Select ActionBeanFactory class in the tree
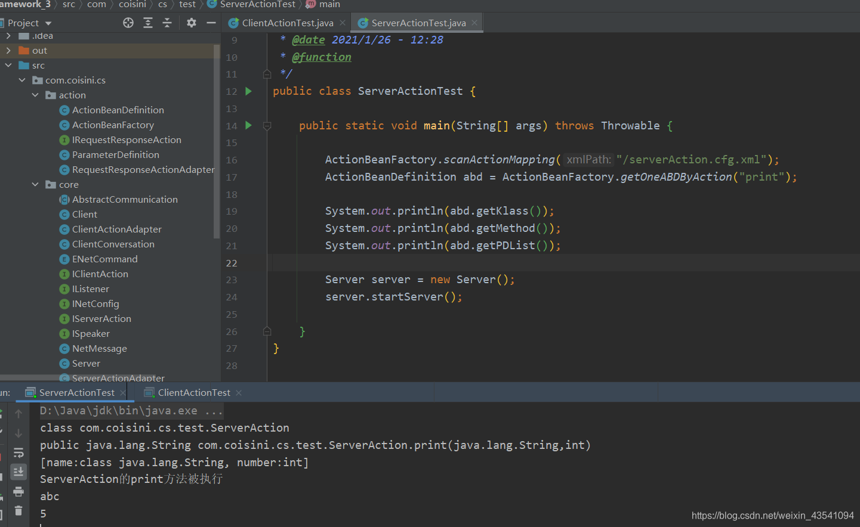This screenshot has height=527, width=860. coord(113,125)
